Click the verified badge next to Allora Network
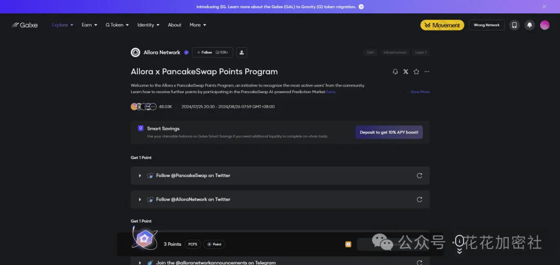This screenshot has height=265, width=560. pos(186,52)
